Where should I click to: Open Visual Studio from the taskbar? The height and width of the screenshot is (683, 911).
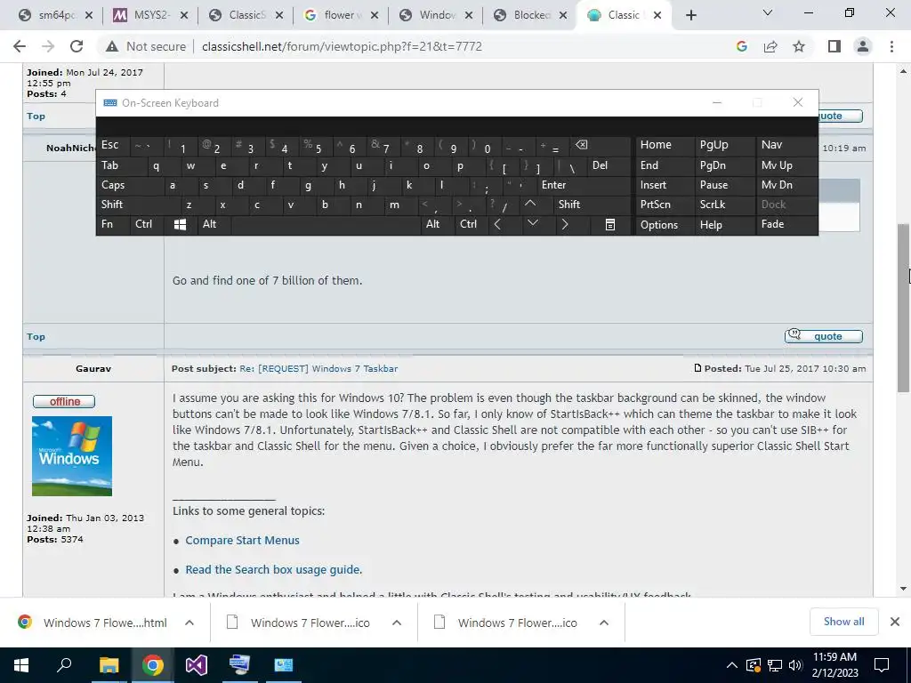[x=196, y=665]
